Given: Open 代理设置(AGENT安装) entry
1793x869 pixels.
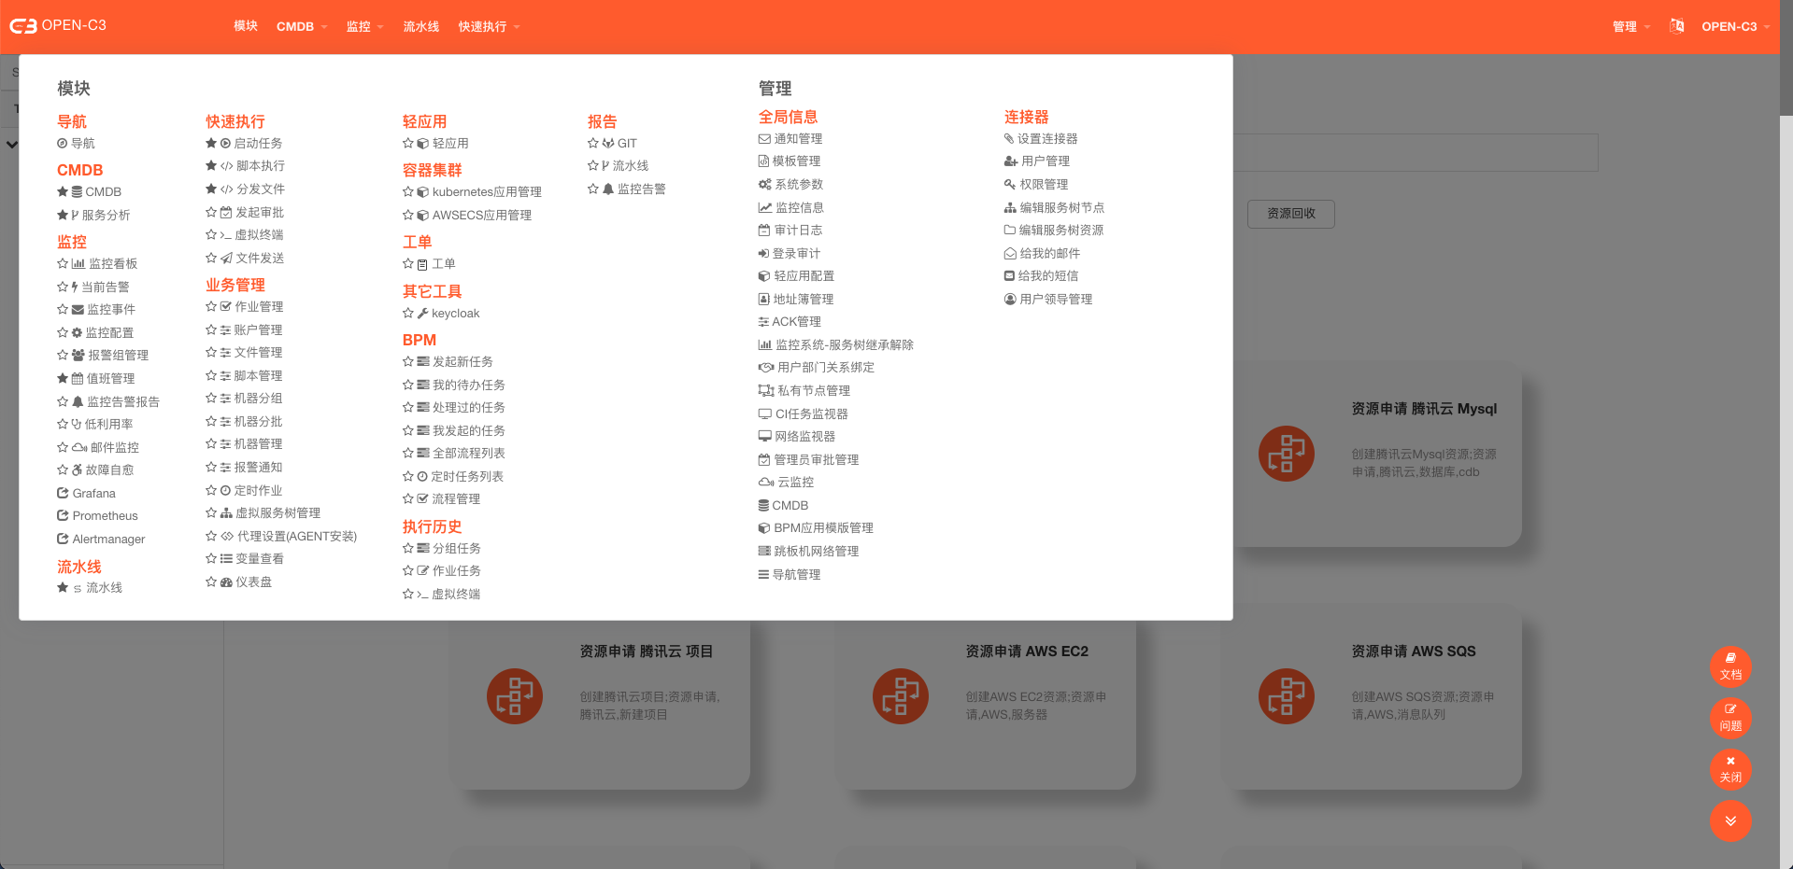Looking at the screenshot, I should (x=297, y=536).
